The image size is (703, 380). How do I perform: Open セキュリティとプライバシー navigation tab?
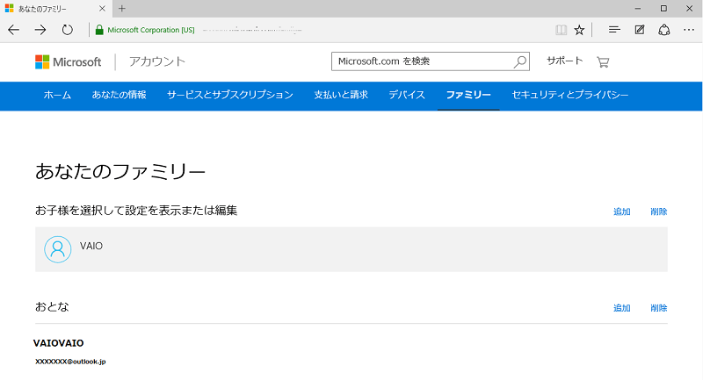click(x=569, y=95)
